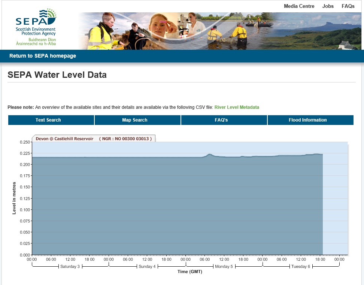Click the header banner photo of the boat
364x285 pixels.
(260, 25)
